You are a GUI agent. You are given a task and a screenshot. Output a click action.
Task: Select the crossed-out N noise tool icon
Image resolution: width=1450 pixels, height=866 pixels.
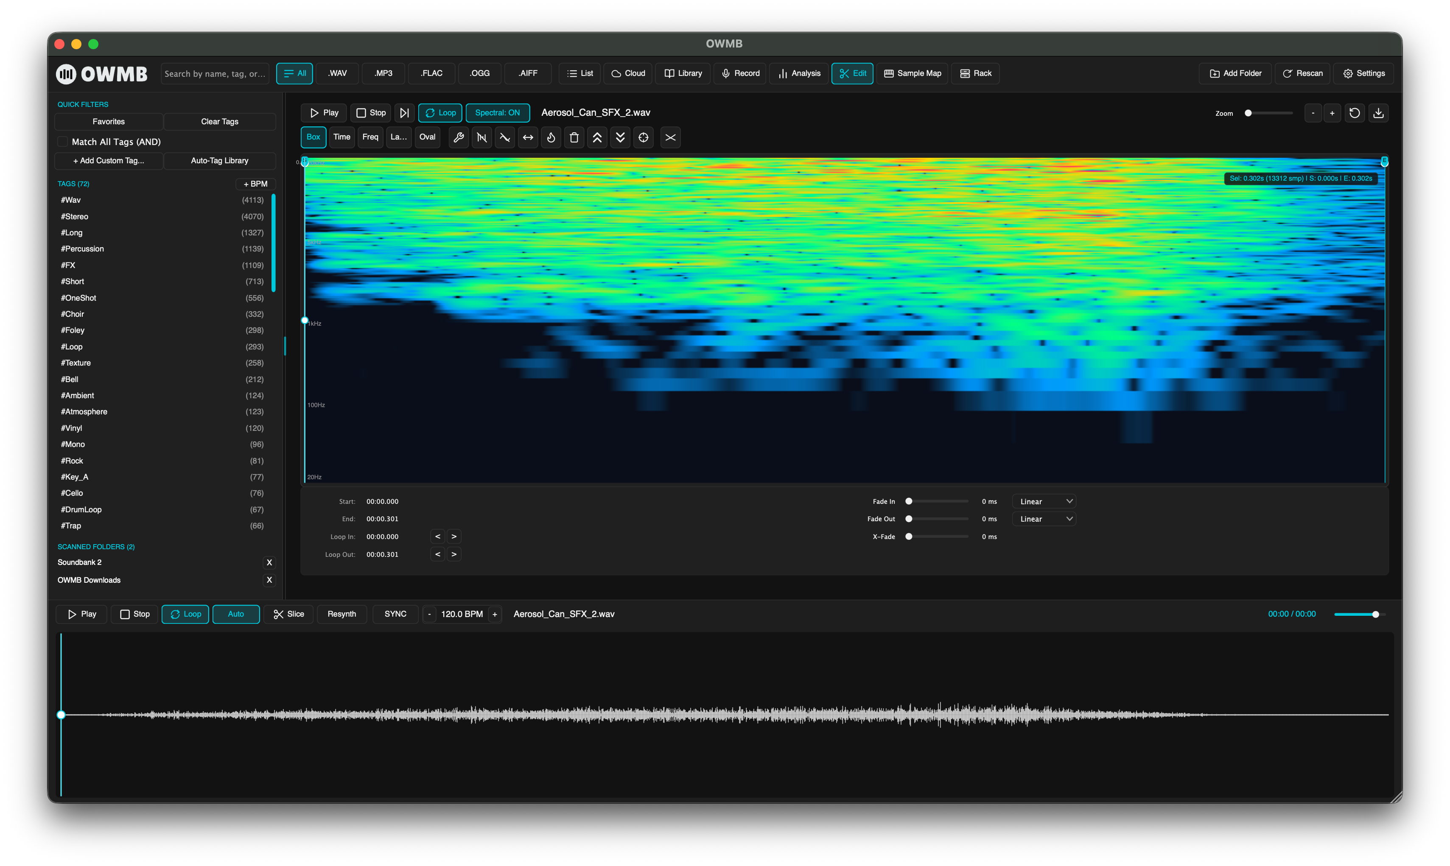pyautogui.click(x=481, y=137)
